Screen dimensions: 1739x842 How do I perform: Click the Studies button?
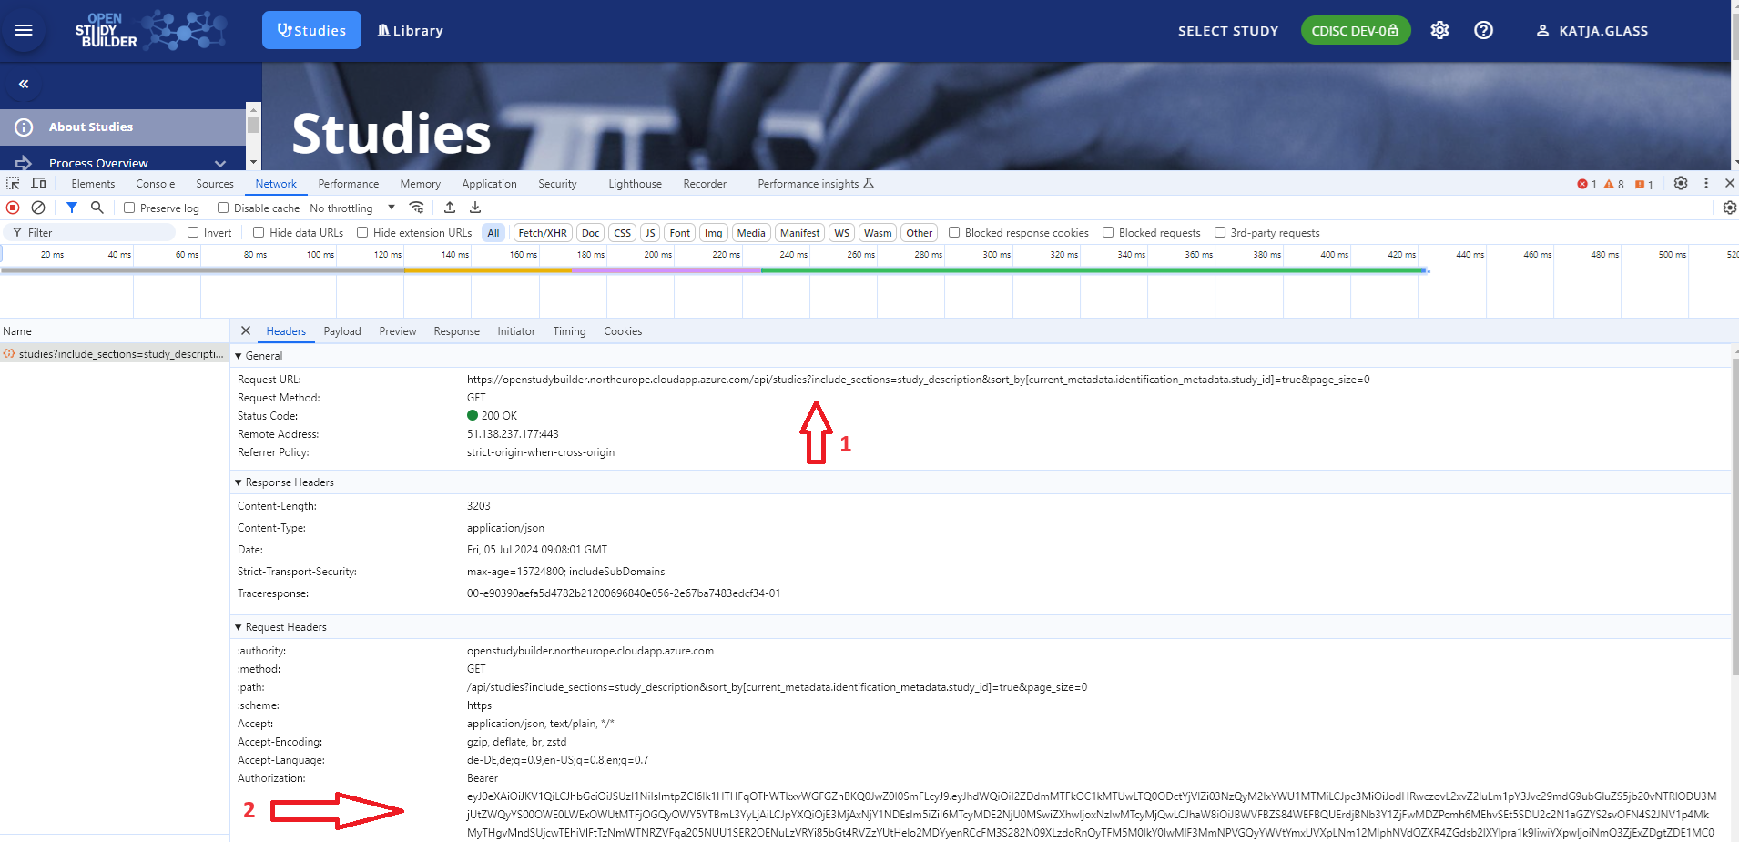pos(311,30)
